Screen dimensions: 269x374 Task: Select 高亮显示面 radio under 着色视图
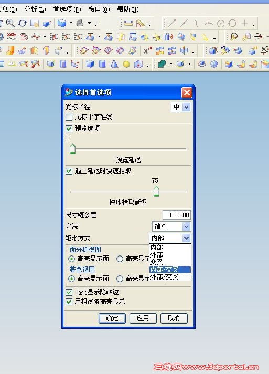(x=71, y=279)
